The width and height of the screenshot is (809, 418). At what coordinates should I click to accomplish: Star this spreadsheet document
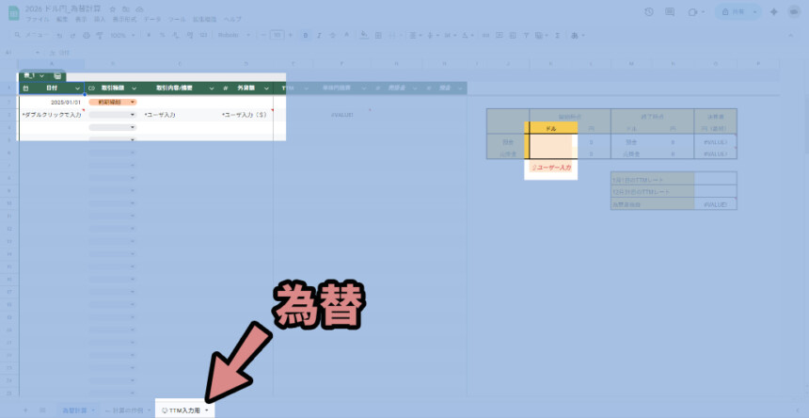pyautogui.click(x=112, y=8)
